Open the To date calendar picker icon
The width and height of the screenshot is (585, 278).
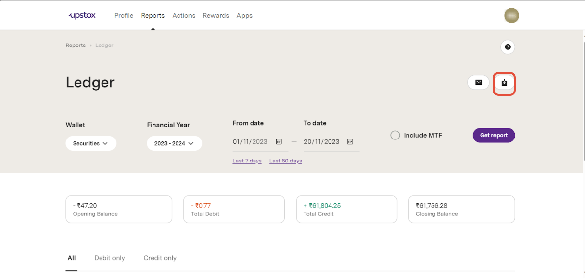pyautogui.click(x=350, y=141)
